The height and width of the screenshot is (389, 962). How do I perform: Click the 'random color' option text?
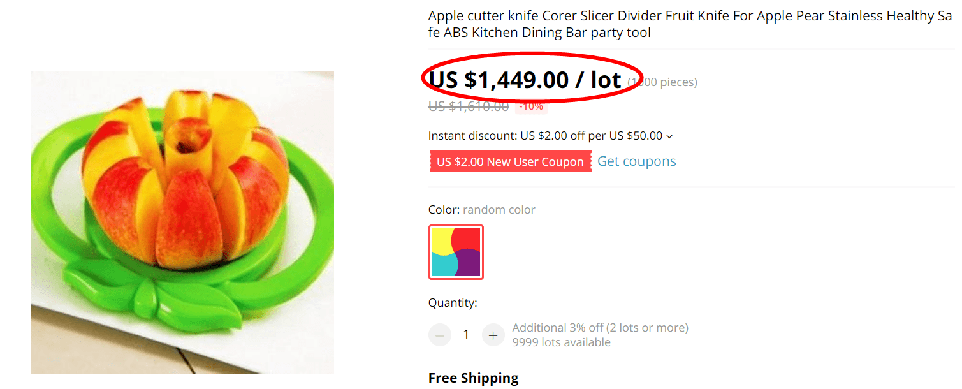[x=499, y=210]
